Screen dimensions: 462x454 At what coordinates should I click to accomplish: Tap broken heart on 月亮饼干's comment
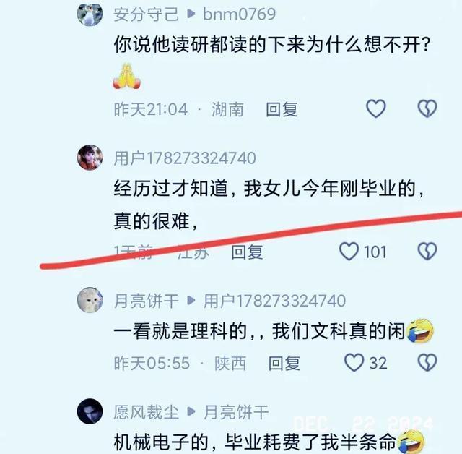tap(427, 363)
